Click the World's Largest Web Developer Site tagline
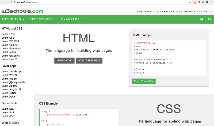 tap(174, 12)
